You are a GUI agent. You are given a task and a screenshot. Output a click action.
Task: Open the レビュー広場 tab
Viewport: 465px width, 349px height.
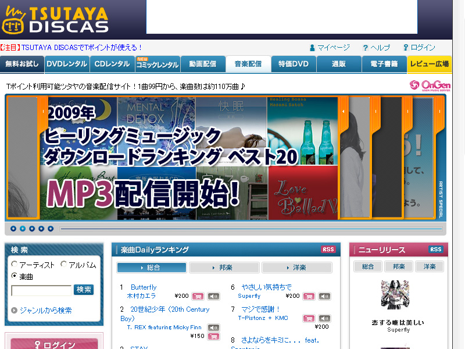(430, 64)
